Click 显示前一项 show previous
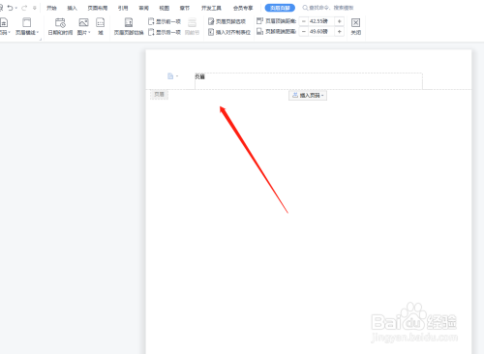Viewport: 484px width, 354px height. tap(165, 21)
